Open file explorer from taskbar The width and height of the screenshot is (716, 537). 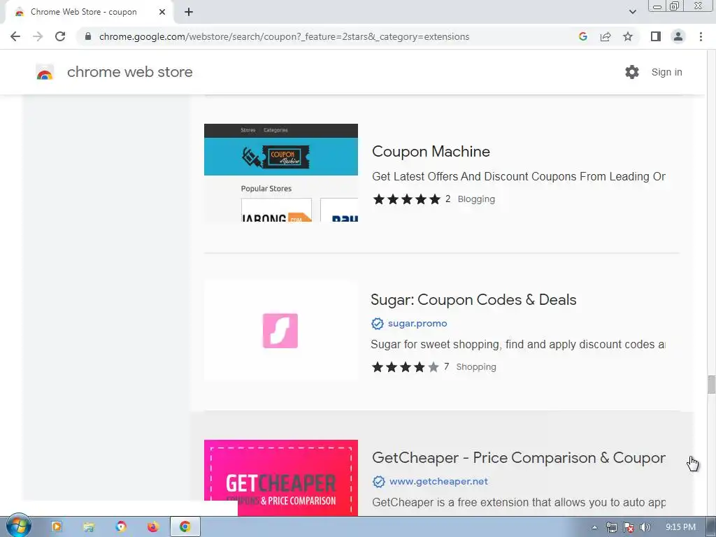point(89,527)
